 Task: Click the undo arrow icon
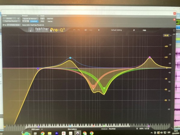[x=75, y=30]
